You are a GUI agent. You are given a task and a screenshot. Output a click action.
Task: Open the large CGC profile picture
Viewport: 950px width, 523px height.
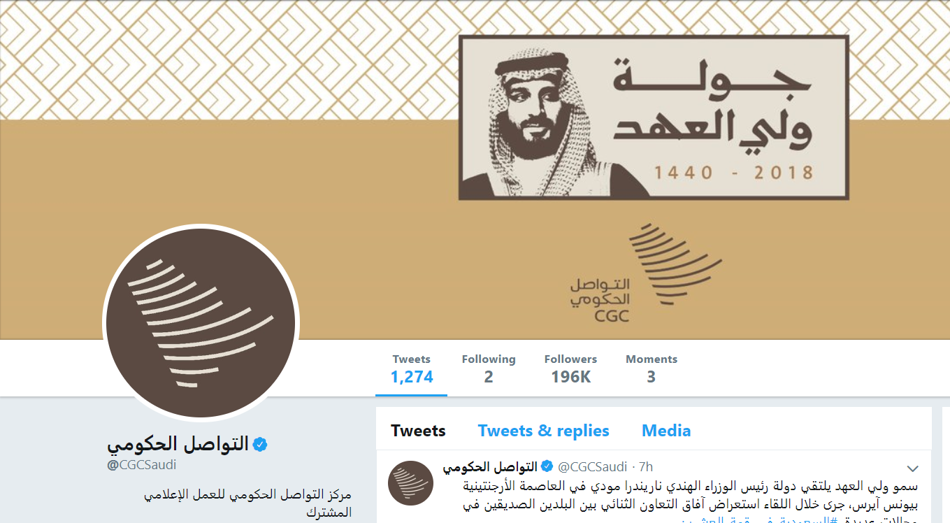(x=201, y=322)
